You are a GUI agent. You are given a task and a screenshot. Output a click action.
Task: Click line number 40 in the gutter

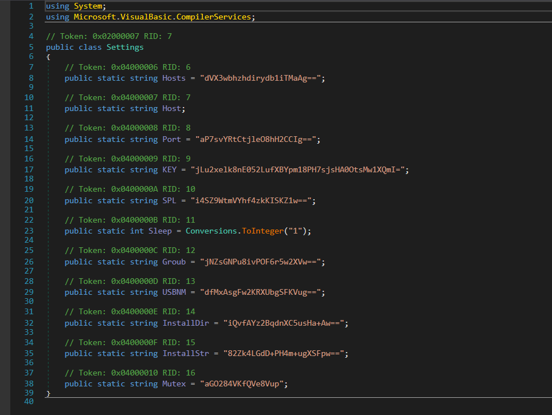29,402
